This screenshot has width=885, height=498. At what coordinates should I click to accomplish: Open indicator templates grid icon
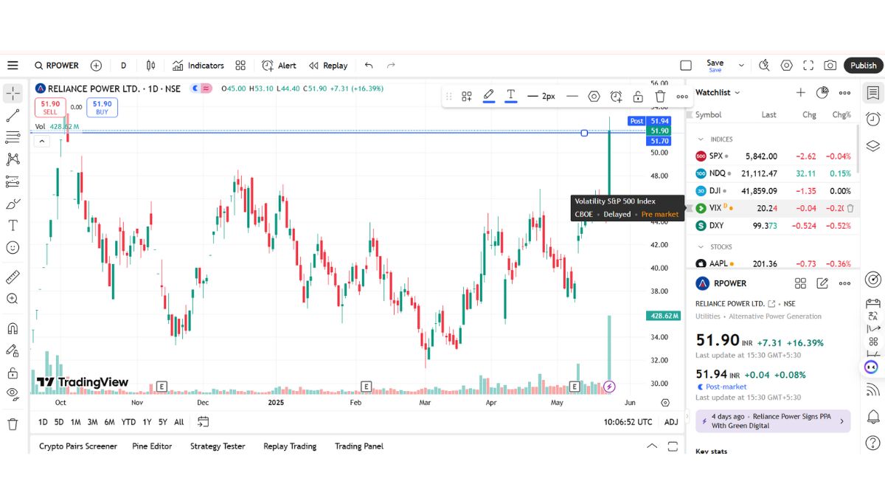[x=240, y=66]
